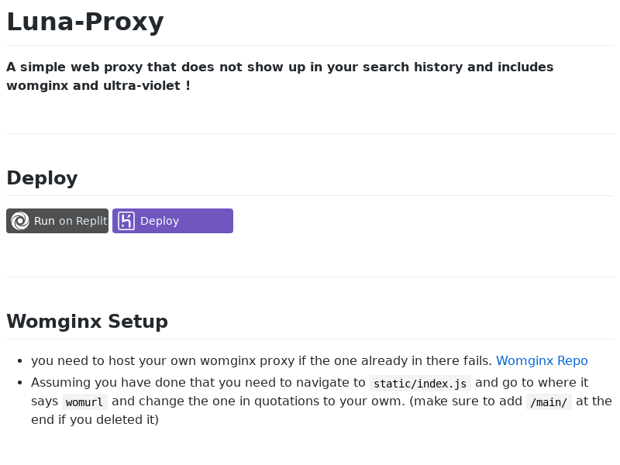Select the 'Run on Replit' badge
The image size is (620, 465).
click(57, 220)
